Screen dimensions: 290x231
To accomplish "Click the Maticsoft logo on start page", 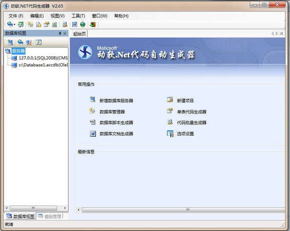I will 85,52.
